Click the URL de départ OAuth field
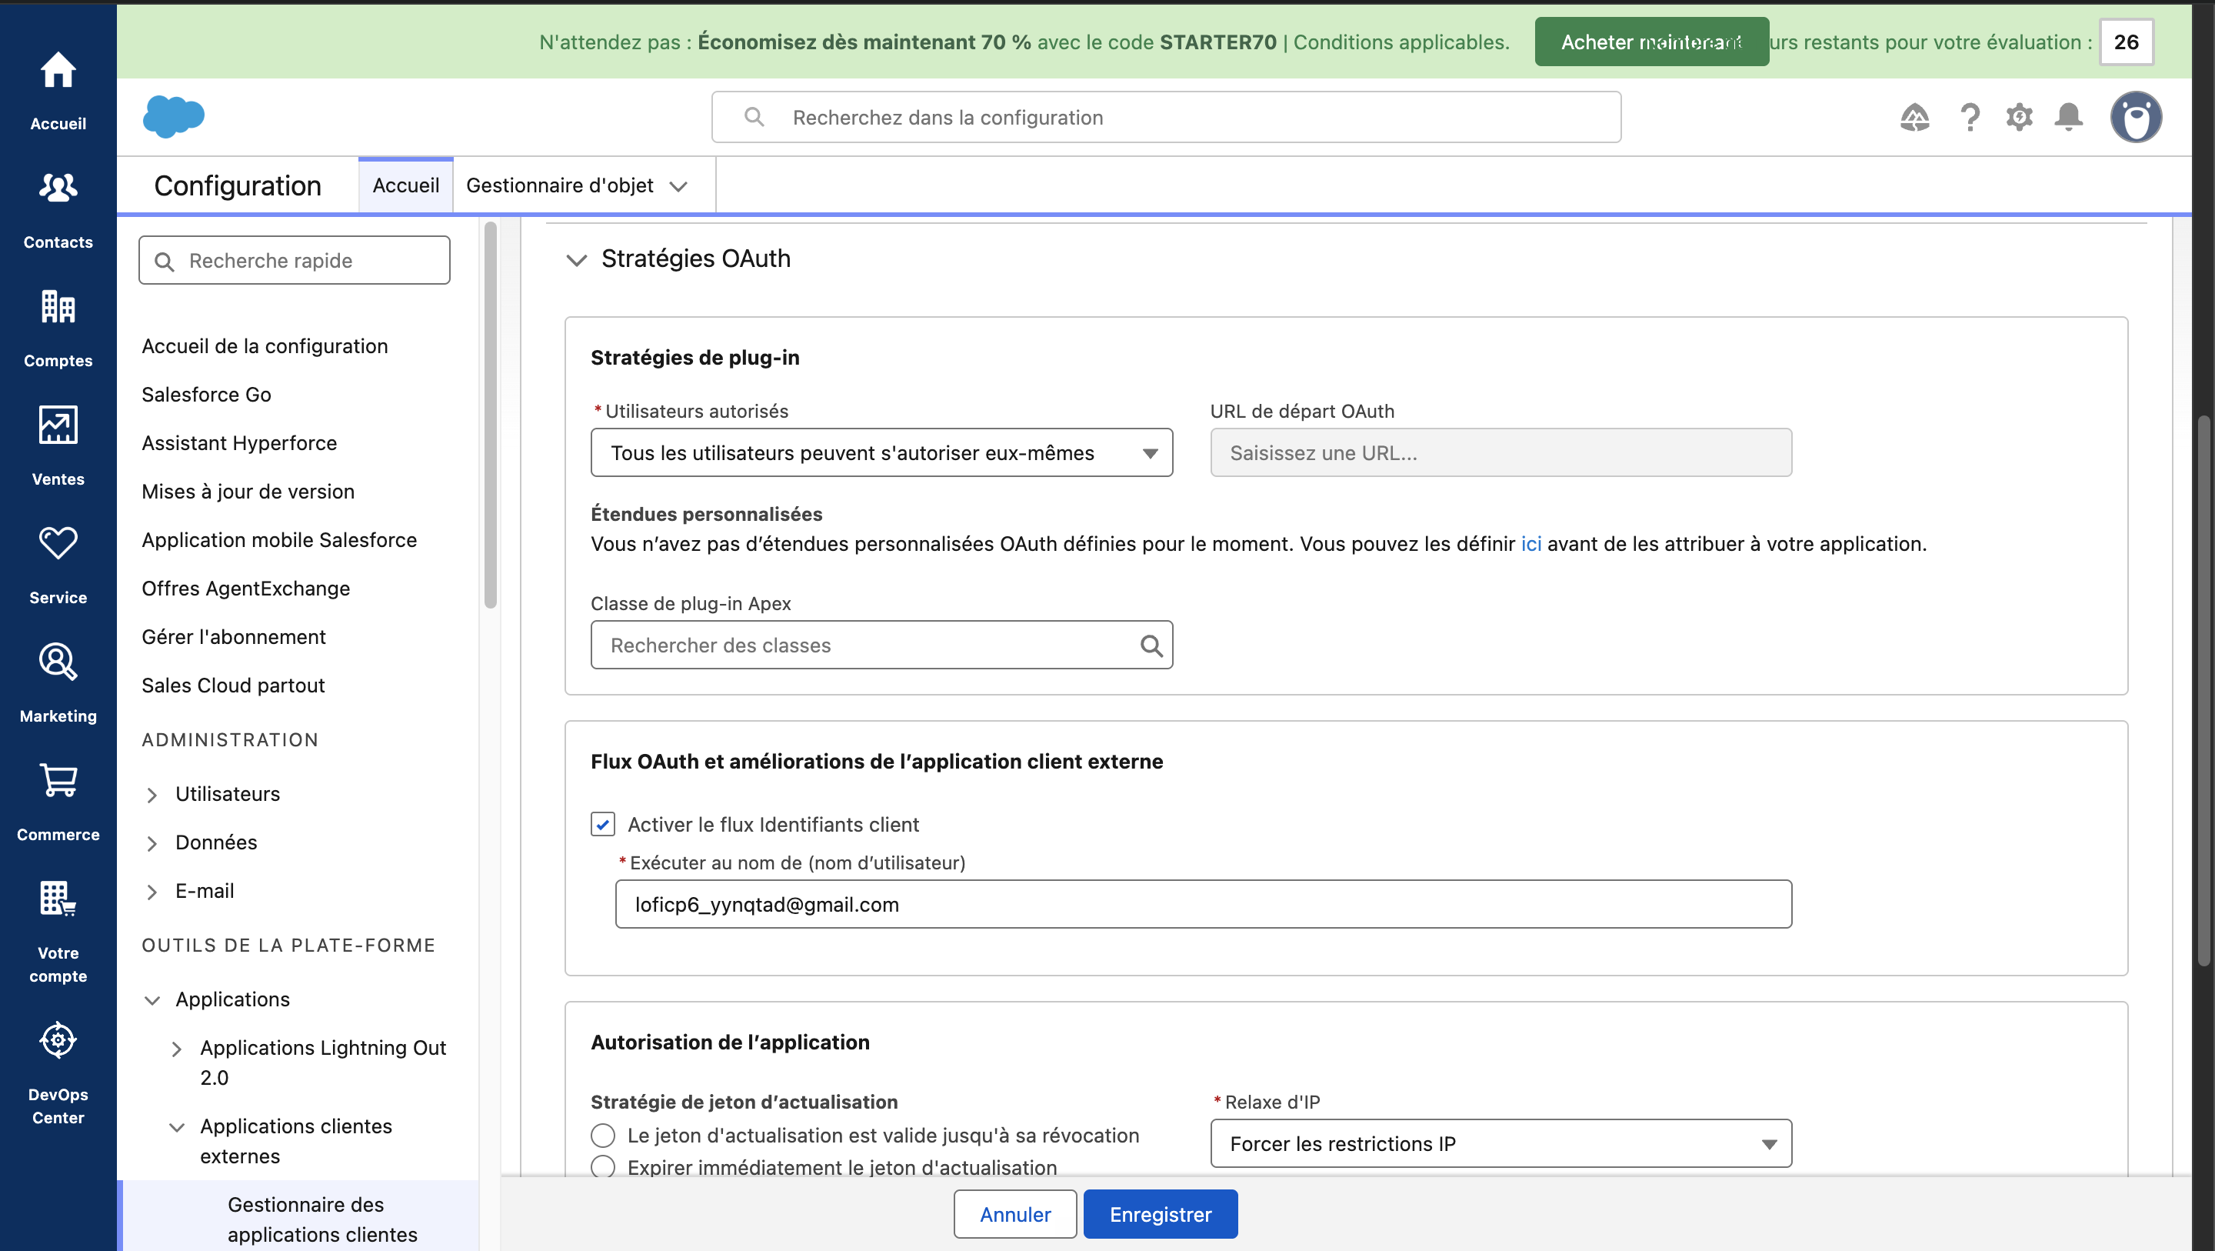The width and height of the screenshot is (2215, 1251). [x=1501, y=452]
